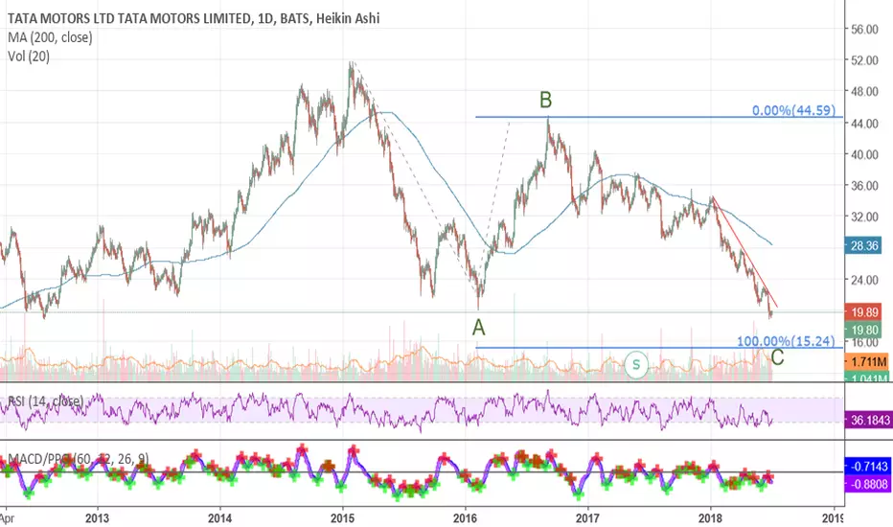Viewport: 893px width, 527px height.
Task: Select the red downtrend line in 2018
Action: coord(744,252)
